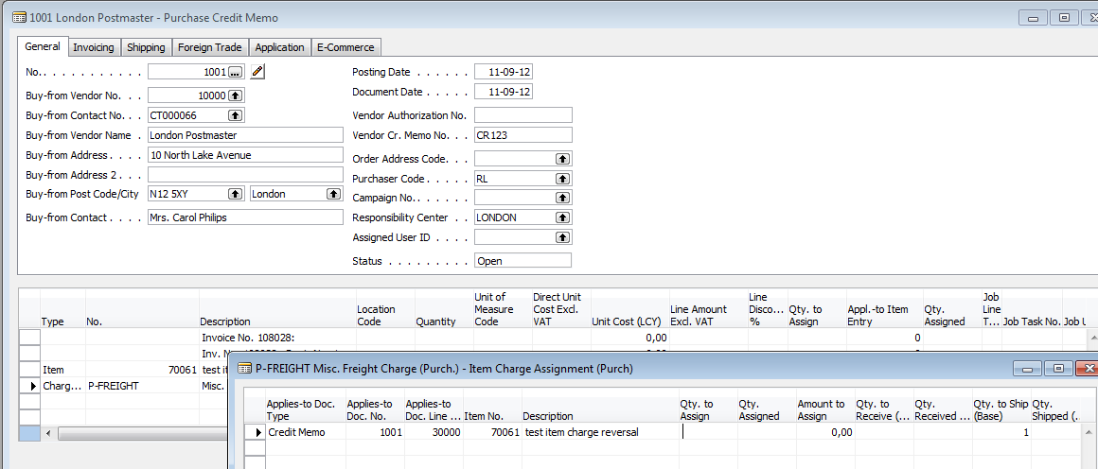This screenshot has height=469, width=1098.
Task: Go to the E-Commerce tab
Action: [x=345, y=47]
